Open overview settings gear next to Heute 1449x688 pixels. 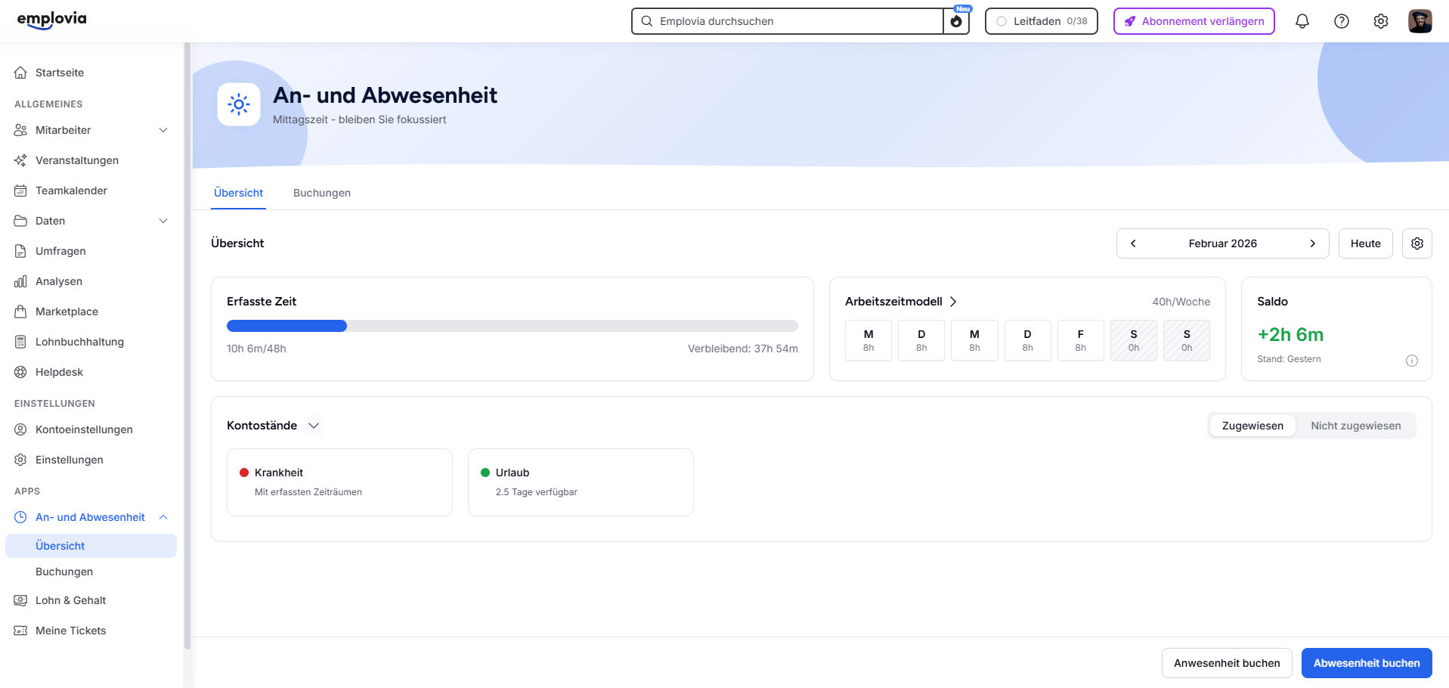click(1416, 243)
